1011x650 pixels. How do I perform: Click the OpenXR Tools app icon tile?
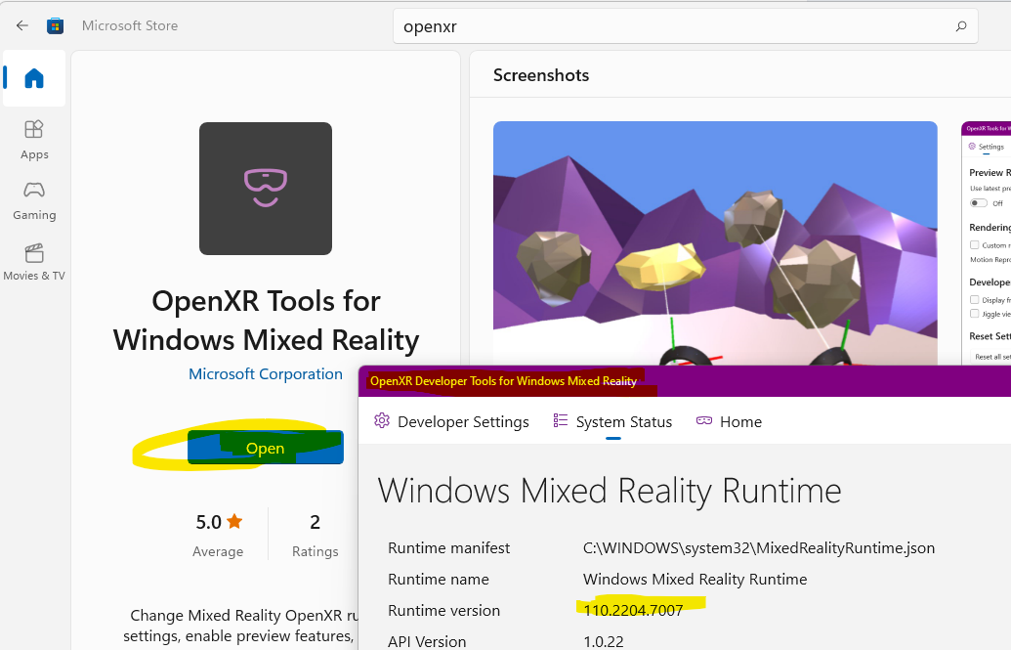pos(266,189)
